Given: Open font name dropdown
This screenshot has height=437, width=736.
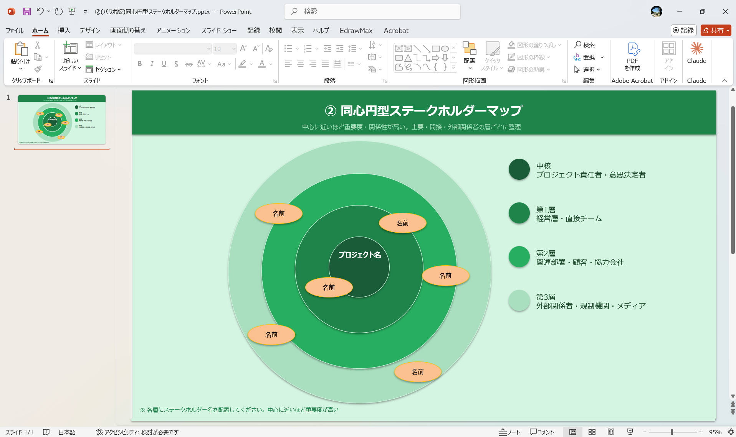Looking at the screenshot, I should pyautogui.click(x=209, y=49).
